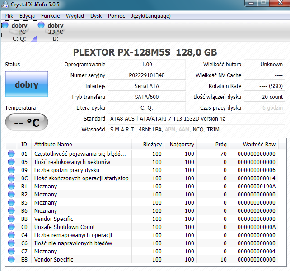This screenshot has height=271, width=290.
Task: Open the Język(Language) menu
Action: (x=151, y=16)
